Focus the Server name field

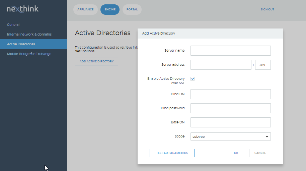pyautogui.click(x=230, y=51)
